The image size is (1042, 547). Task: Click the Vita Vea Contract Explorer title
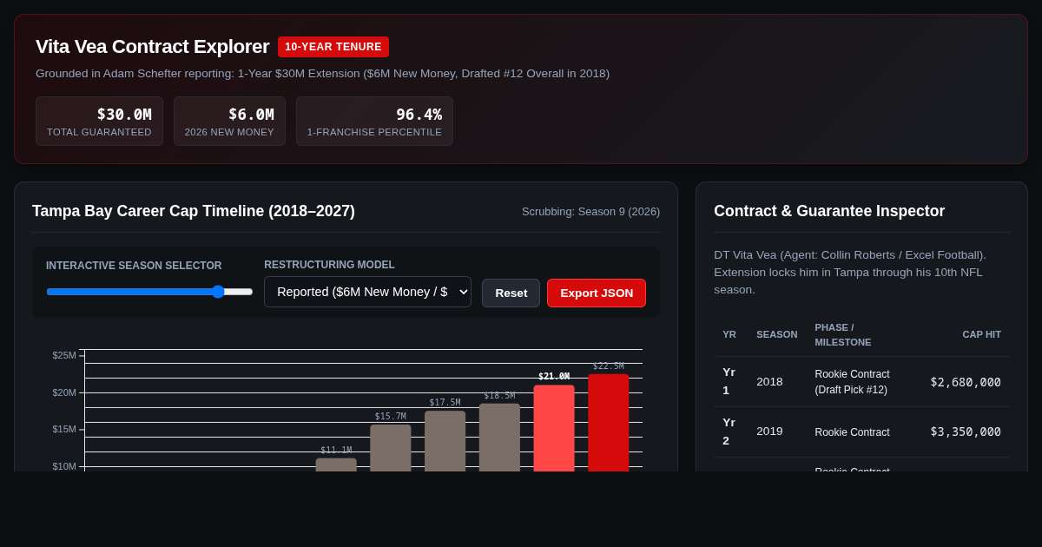coord(152,47)
